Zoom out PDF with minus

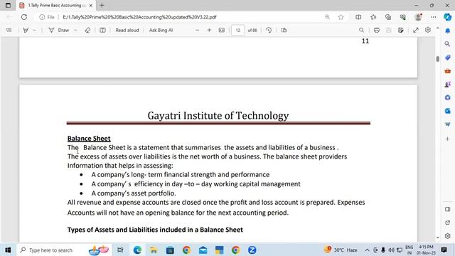click(x=198, y=30)
